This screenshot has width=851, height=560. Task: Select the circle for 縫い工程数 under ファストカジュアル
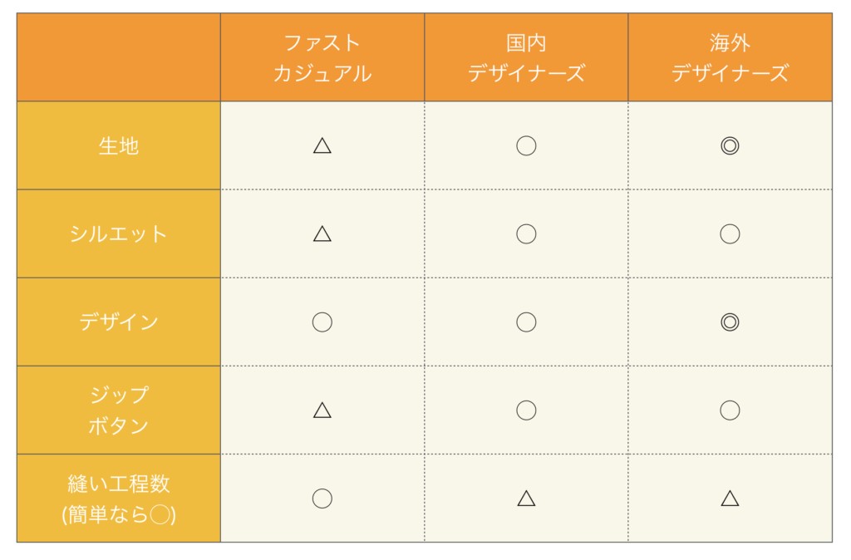(x=322, y=499)
